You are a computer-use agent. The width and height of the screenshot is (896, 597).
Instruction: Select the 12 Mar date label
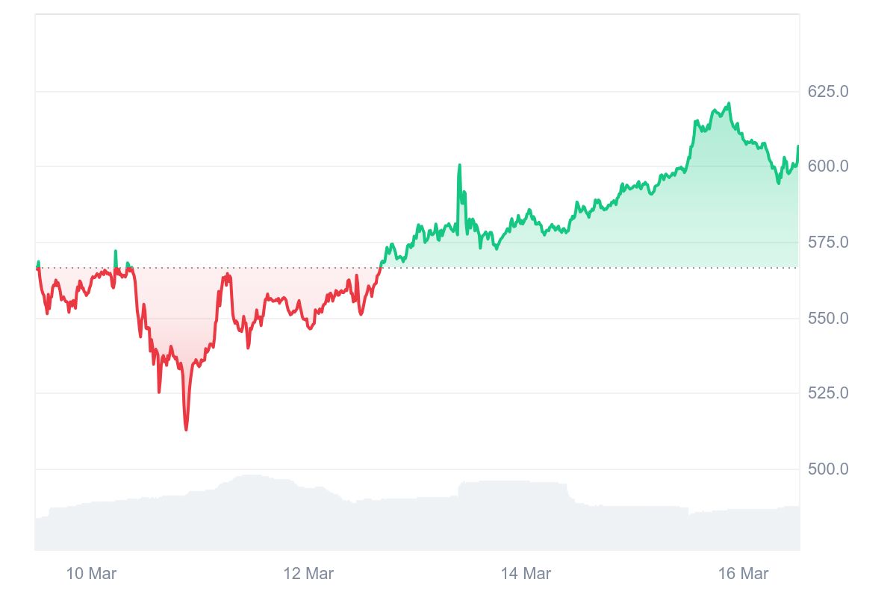(308, 574)
